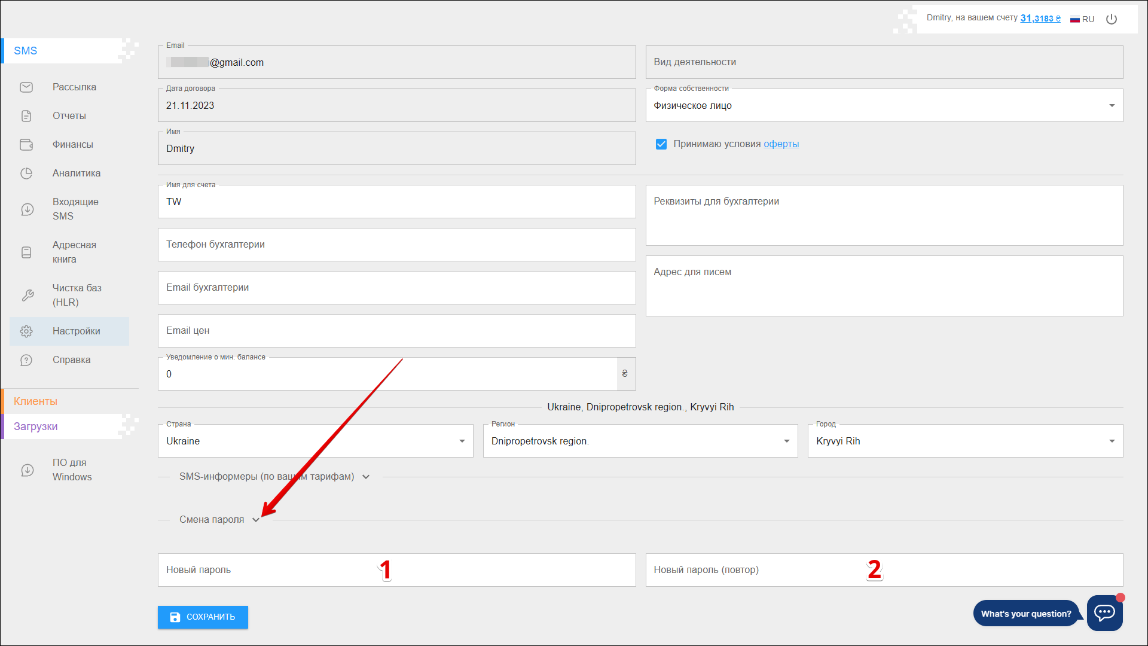Click the Настройки gear icon

click(x=26, y=331)
